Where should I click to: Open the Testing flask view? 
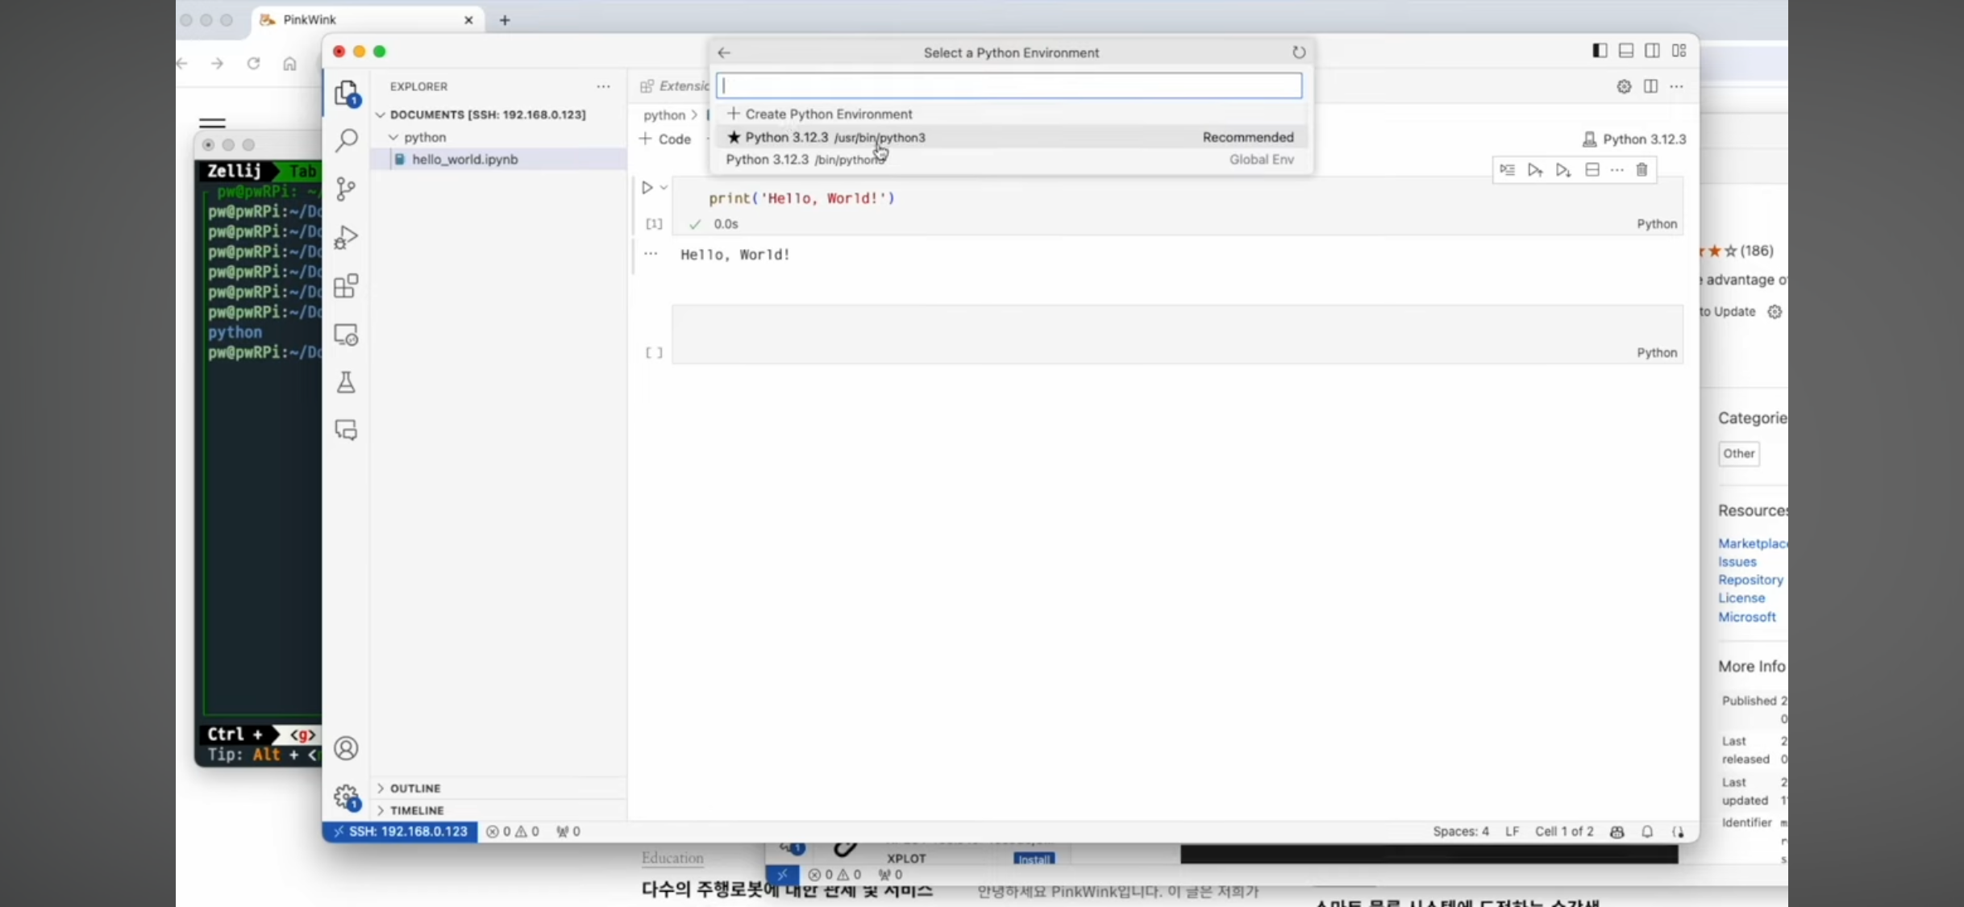(x=346, y=382)
